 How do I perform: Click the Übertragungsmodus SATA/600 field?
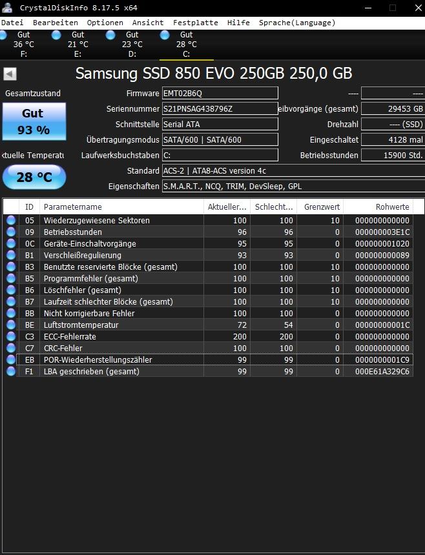[220, 139]
